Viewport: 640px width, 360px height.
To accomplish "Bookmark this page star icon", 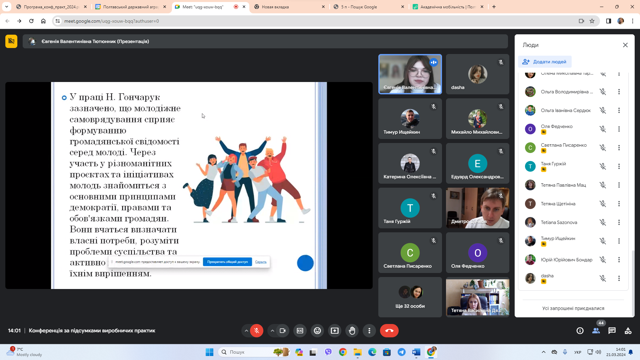I will 592,21.
